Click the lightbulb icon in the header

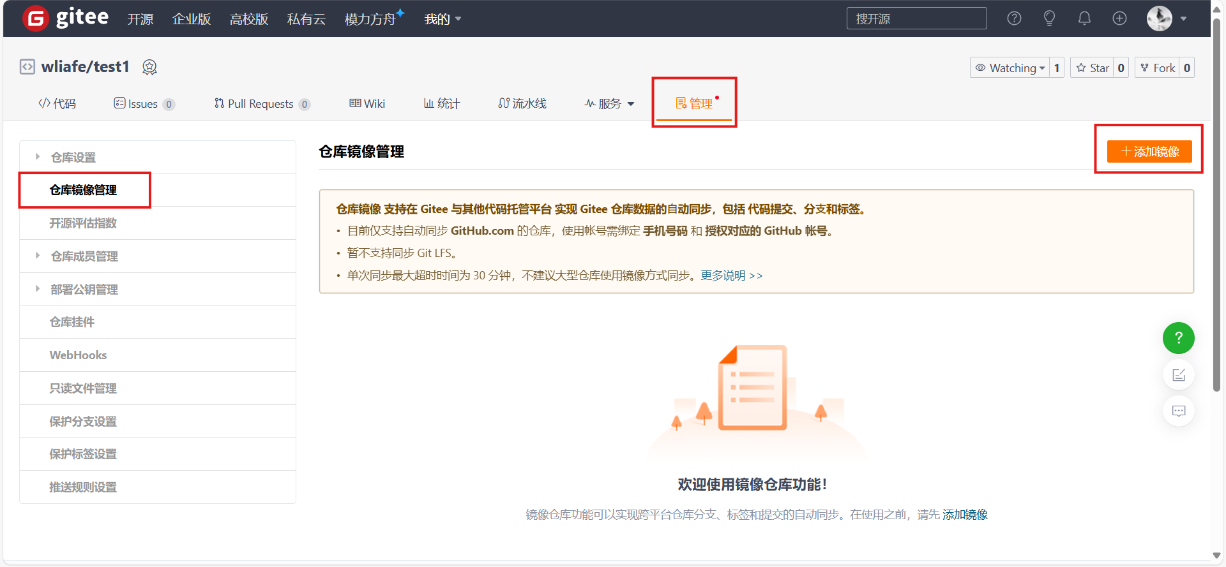[x=1049, y=18]
